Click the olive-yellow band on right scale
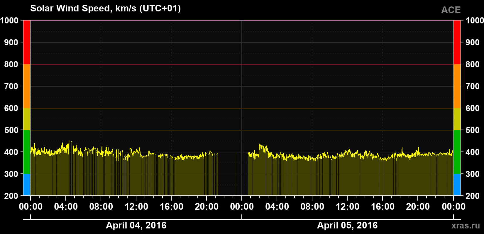484x234 pixels. click(457, 119)
